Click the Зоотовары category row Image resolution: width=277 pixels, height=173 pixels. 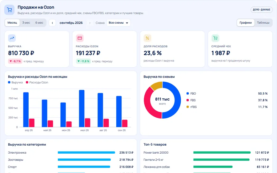[x=71, y=160]
